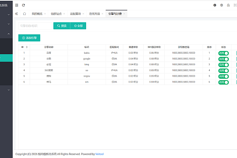The image size is (237, 158).
Task: Click the 0.03 price cell in baidu row
Action: click(x=133, y=53)
